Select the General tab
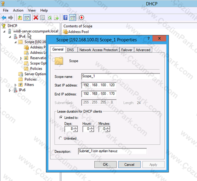This screenshot has width=197, height=181. point(58,49)
